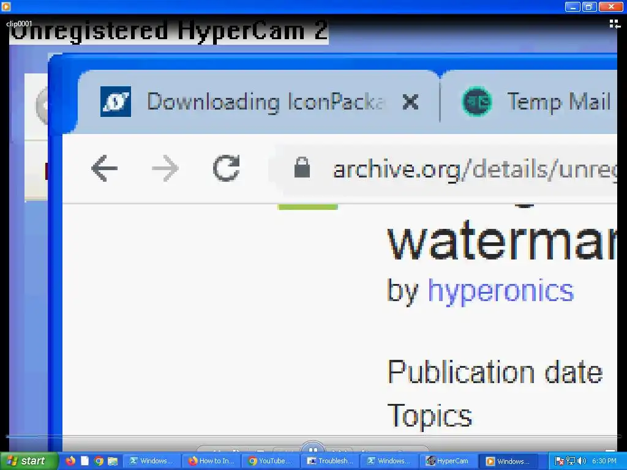
Task: Click the 'watermar' page title text
Action: (x=502, y=241)
